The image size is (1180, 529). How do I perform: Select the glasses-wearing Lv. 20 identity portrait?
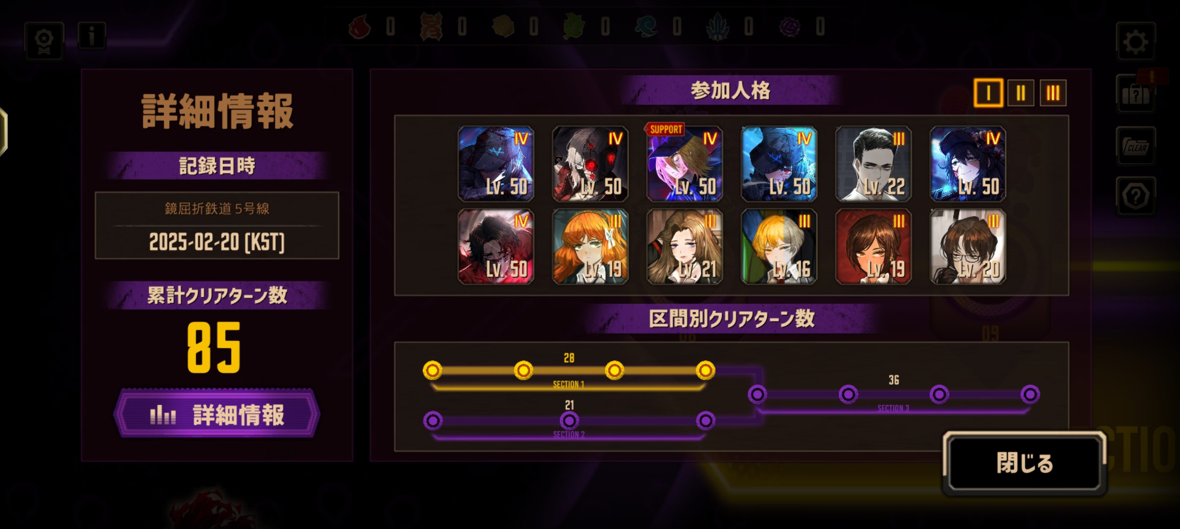click(x=968, y=246)
